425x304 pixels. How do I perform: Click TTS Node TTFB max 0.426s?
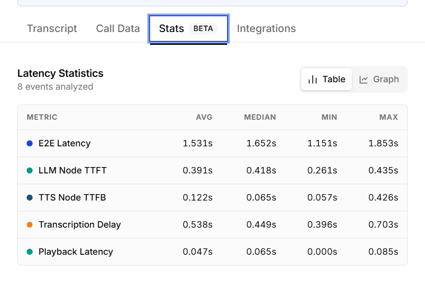point(383,198)
